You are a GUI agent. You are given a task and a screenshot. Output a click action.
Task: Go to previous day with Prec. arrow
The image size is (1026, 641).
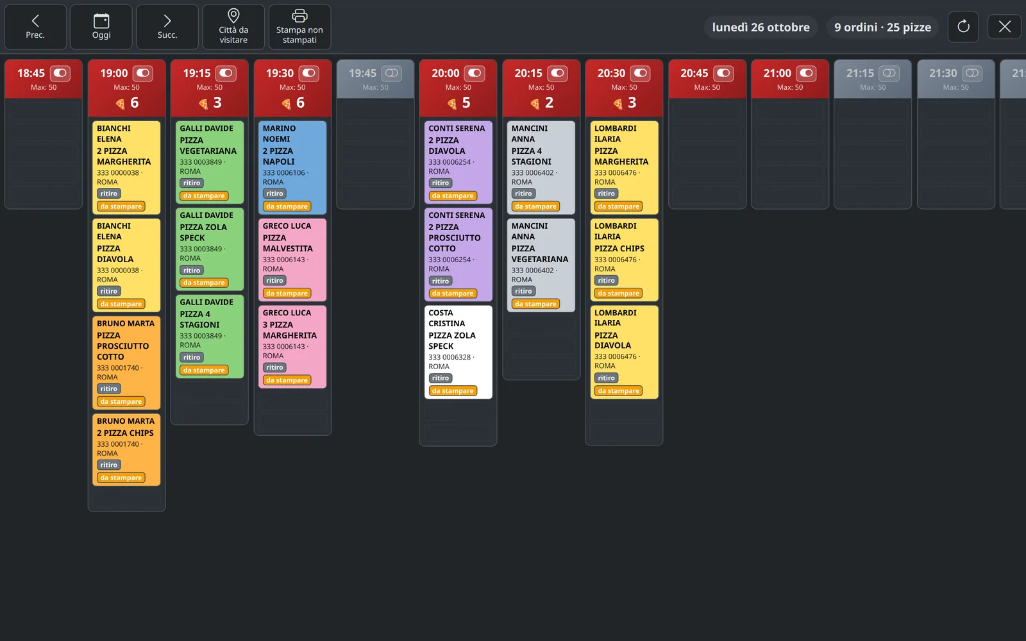coord(35,27)
